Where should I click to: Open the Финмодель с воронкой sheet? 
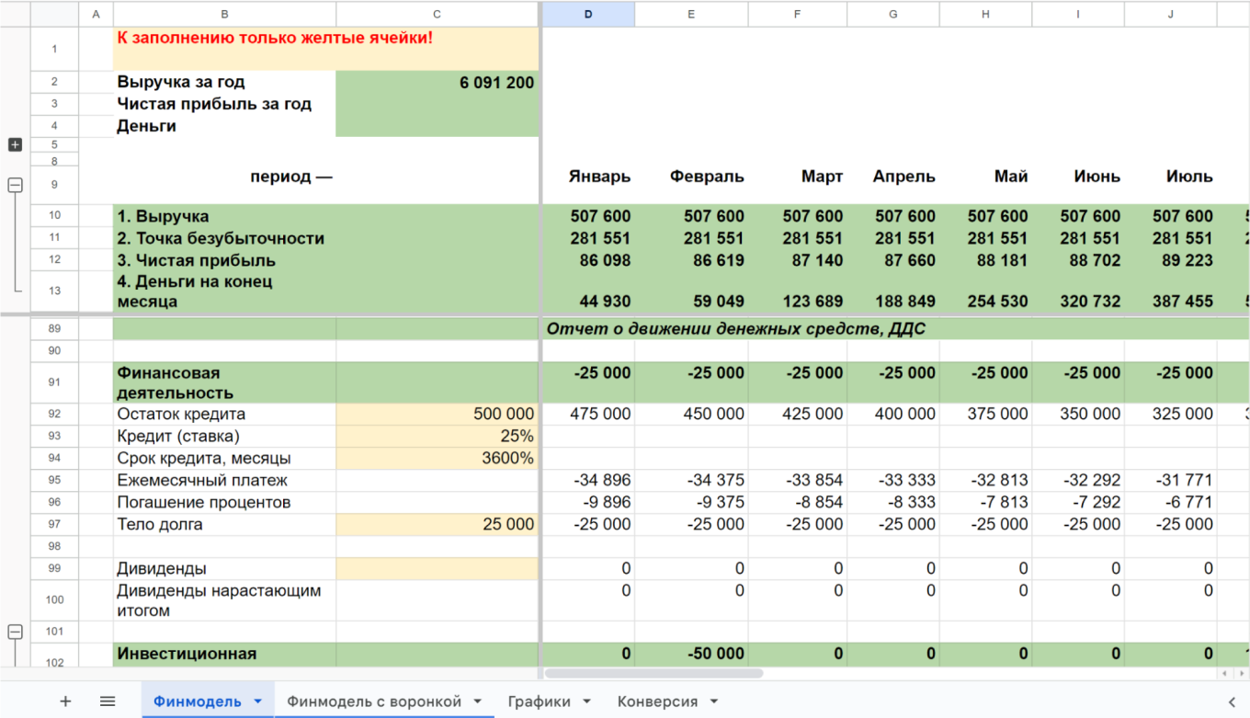click(x=374, y=701)
